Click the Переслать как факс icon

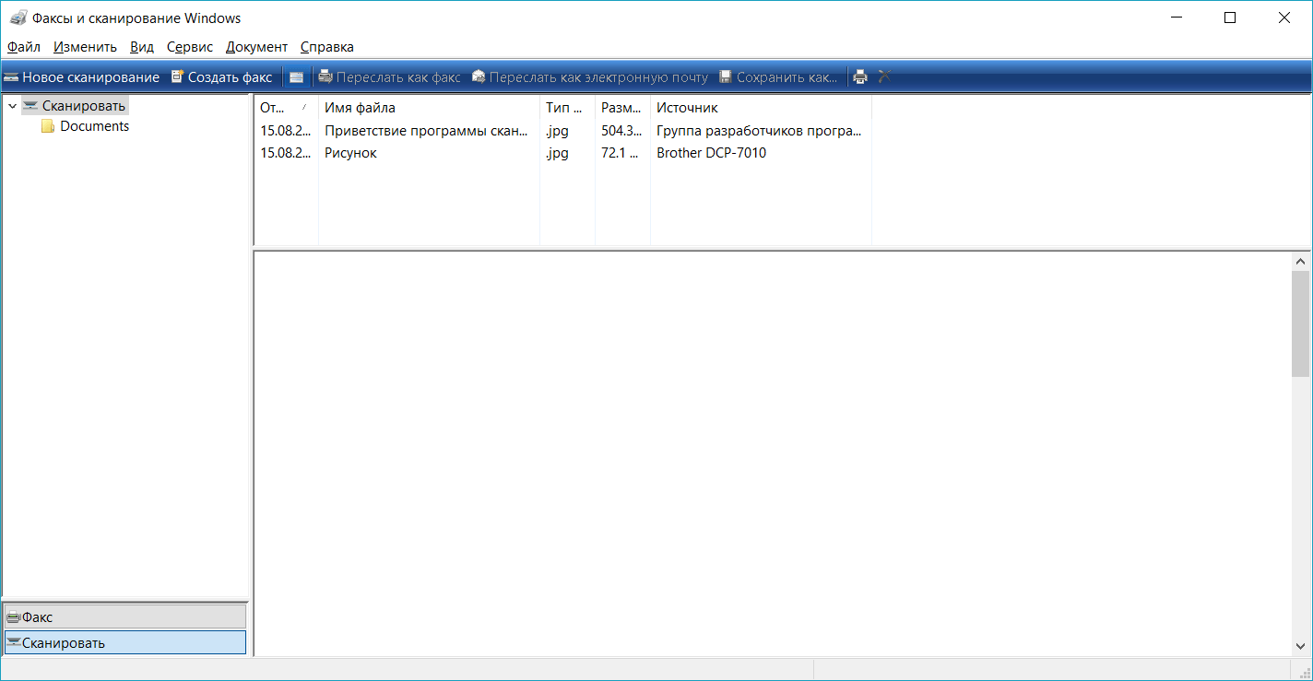coord(325,77)
